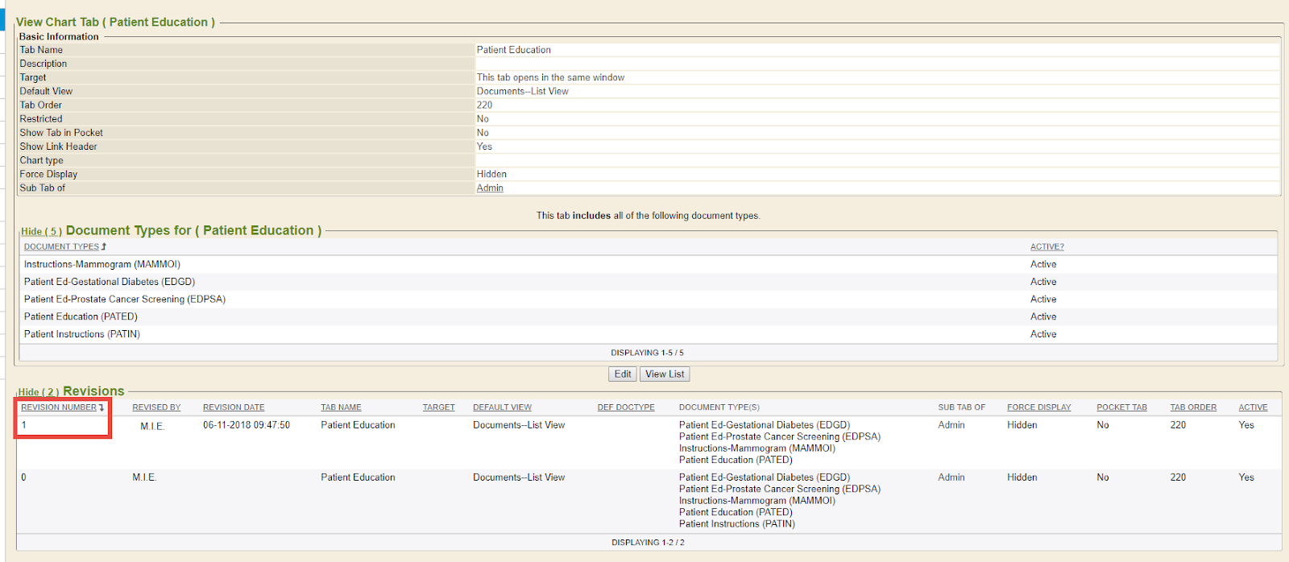Screen dimensions: 1289x562
Task: Sort revisions by Target column
Action: pos(438,407)
